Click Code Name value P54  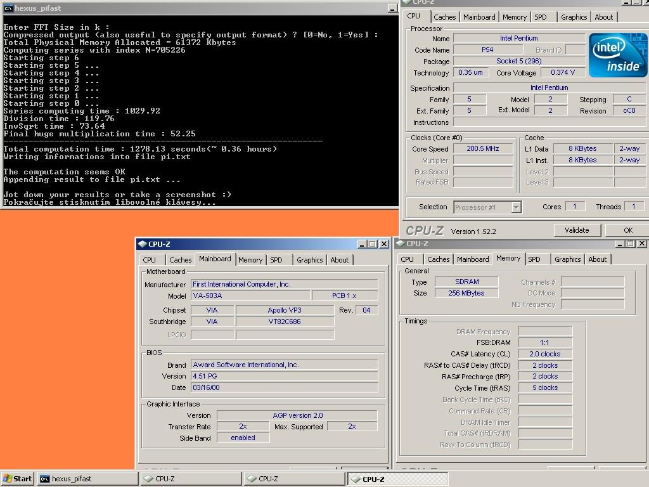[487, 49]
